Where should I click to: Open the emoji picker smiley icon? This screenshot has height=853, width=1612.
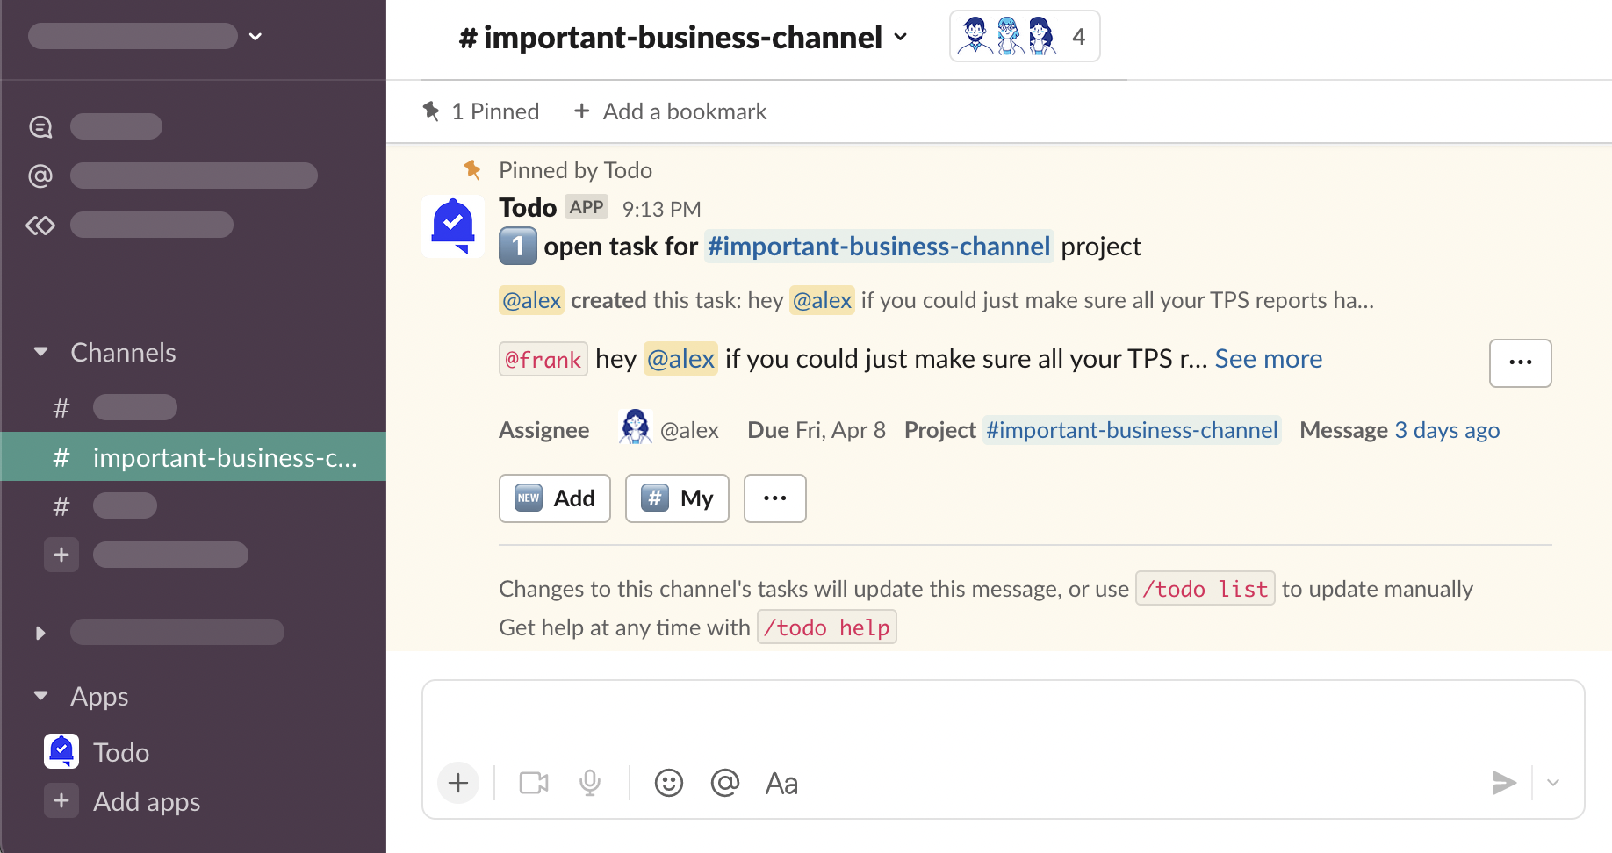point(668,783)
